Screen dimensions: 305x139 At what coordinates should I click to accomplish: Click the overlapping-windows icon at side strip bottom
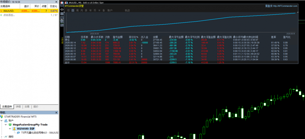coord(62,25)
